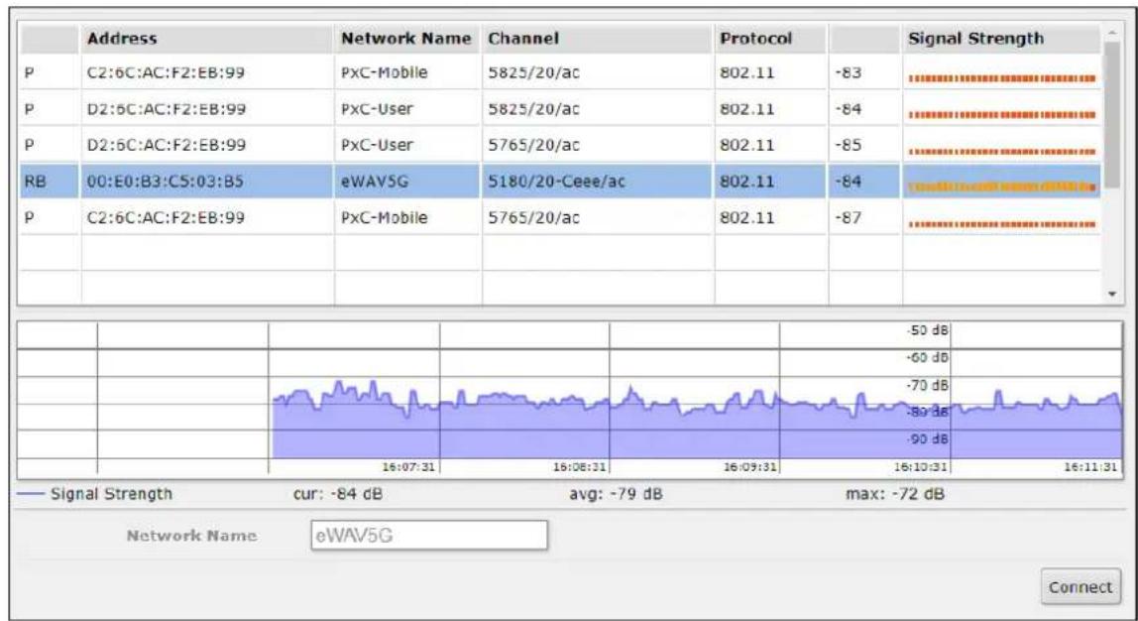Click 5765/20/ac channel in PxC-User row
1138x621 pixels.
click(x=533, y=145)
